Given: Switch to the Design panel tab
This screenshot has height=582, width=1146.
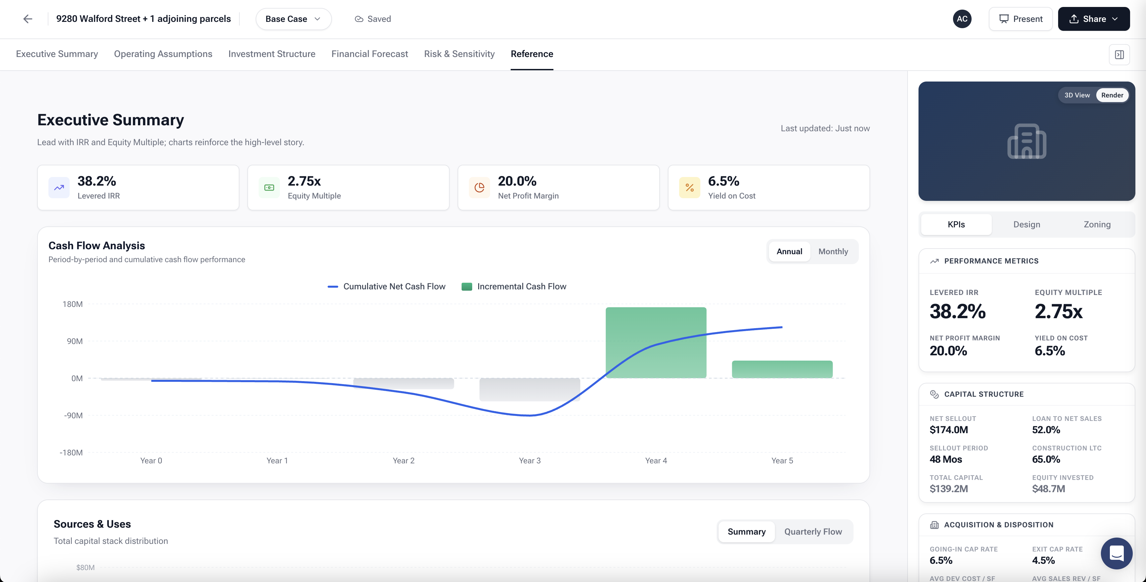Looking at the screenshot, I should click(1026, 224).
